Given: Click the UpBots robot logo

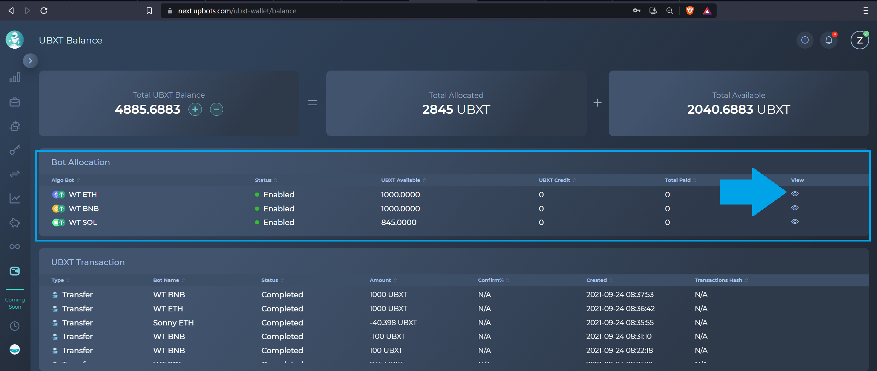Looking at the screenshot, I should coord(15,40).
